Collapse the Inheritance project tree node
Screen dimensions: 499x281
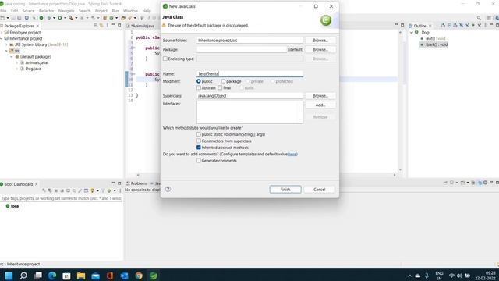2,38
